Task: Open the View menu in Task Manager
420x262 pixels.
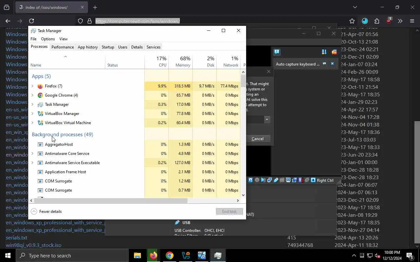Action: (63, 39)
